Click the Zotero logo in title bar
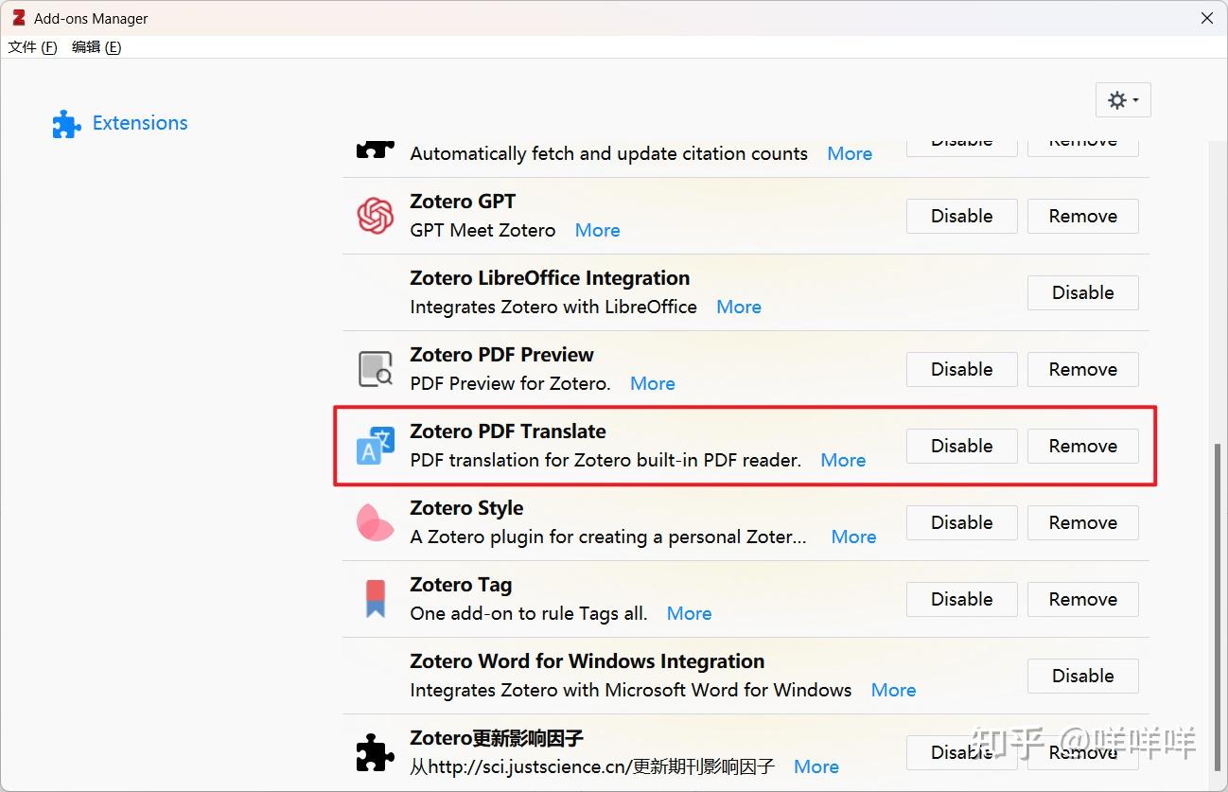 [18, 18]
